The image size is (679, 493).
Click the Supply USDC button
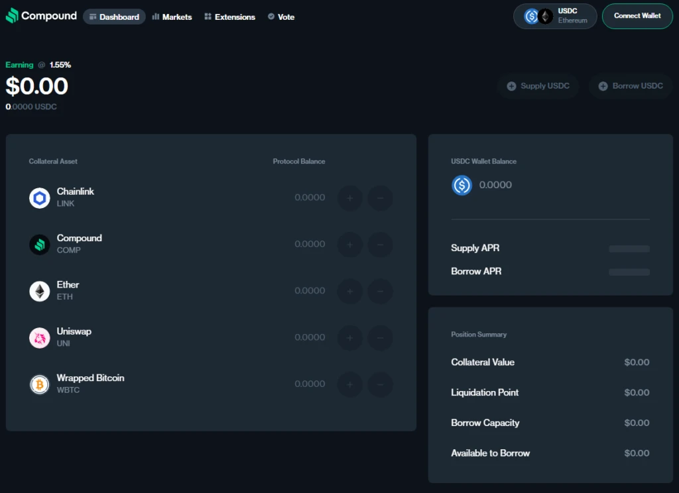pos(538,86)
